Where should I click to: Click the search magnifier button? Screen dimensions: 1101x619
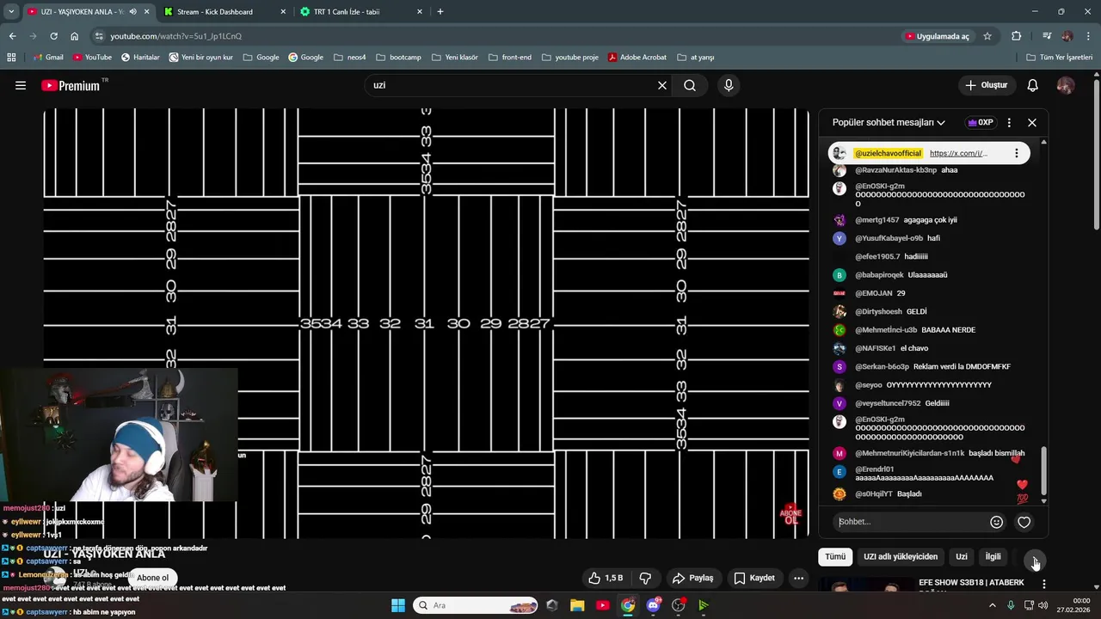[690, 85]
